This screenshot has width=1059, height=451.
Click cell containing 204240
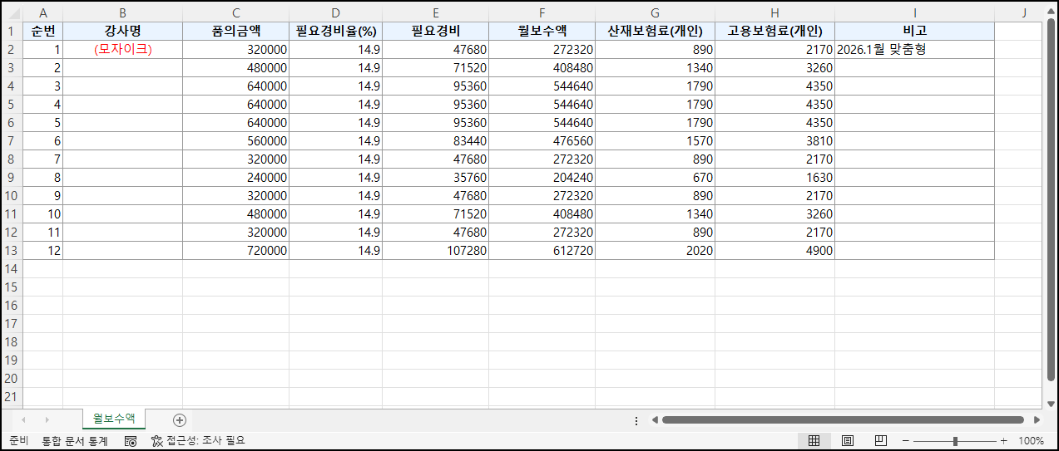point(542,177)
